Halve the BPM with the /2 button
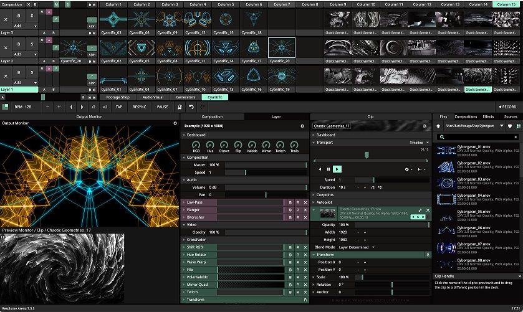 tap(94, 107)
